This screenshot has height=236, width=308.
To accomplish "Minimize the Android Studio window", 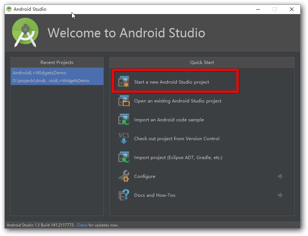I will [x=258, y=9].
